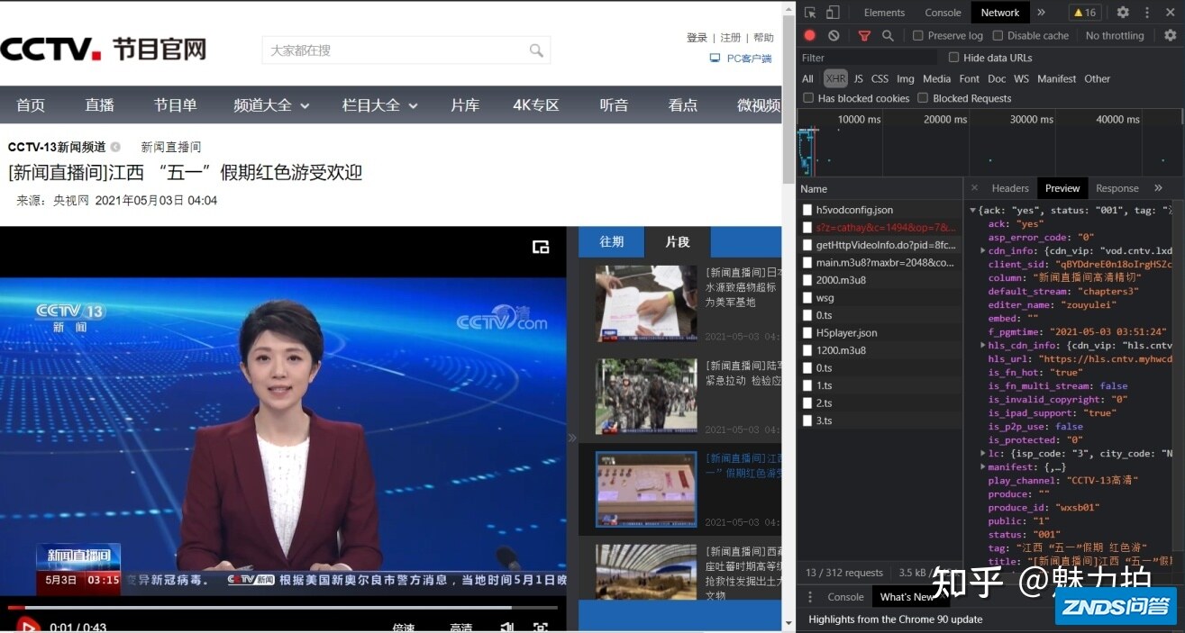Open the Response tab

pos(1117,188)
